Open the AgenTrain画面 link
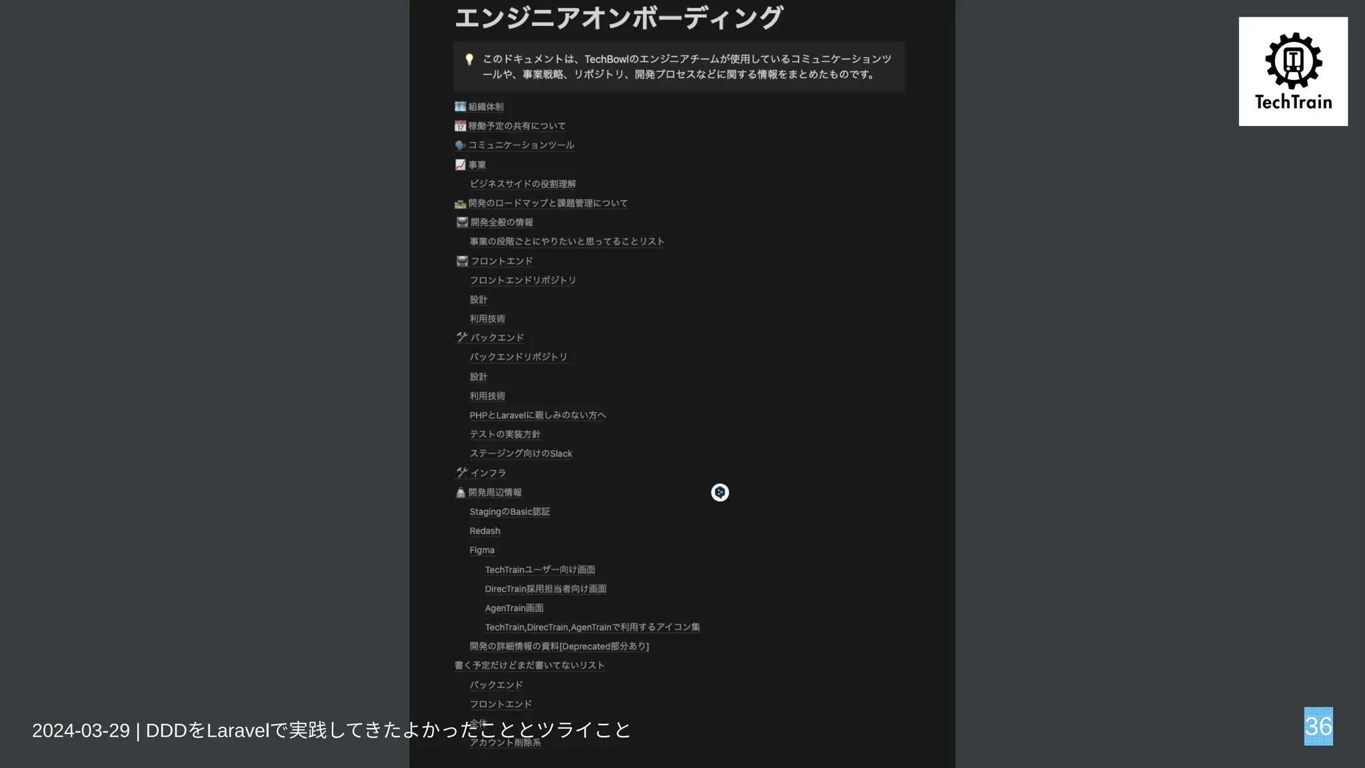This screenshot has height=768, width=1365. pyautogui.click(x=514, y=608)
